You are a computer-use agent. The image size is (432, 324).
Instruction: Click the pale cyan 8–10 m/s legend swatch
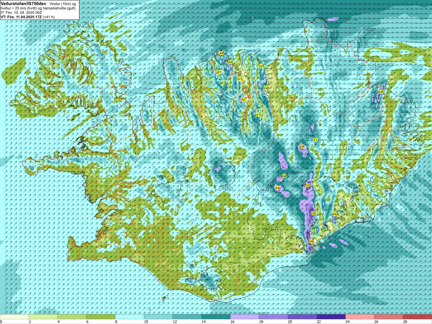click(x=130, y=317)
